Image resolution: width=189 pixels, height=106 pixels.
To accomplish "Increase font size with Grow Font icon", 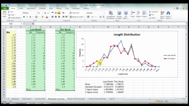I will (x=45, y=13).
